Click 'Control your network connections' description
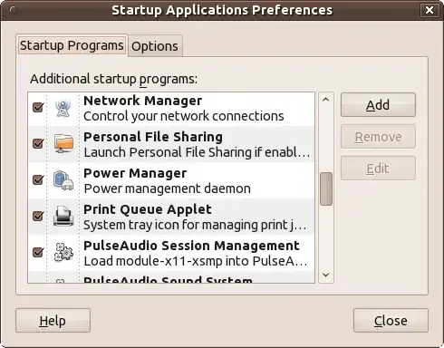Viewport: 444px width, 348px height. [x=184, y=116]
